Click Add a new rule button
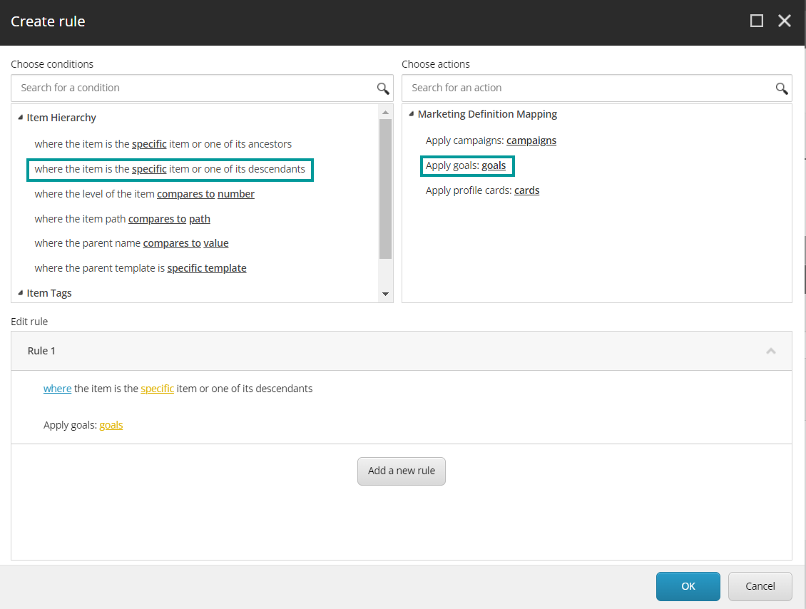 [402, 471]
